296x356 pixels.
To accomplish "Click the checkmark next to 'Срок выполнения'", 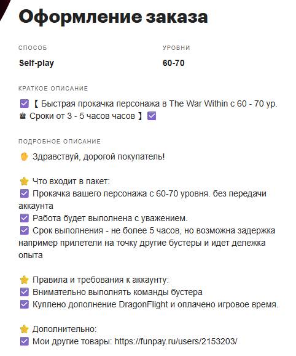I will click(x=25, y=230).
